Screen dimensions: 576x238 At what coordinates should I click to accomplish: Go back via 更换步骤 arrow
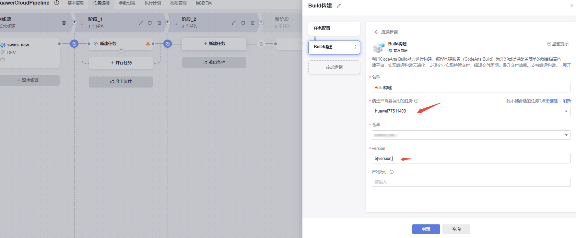click(376, 32)
